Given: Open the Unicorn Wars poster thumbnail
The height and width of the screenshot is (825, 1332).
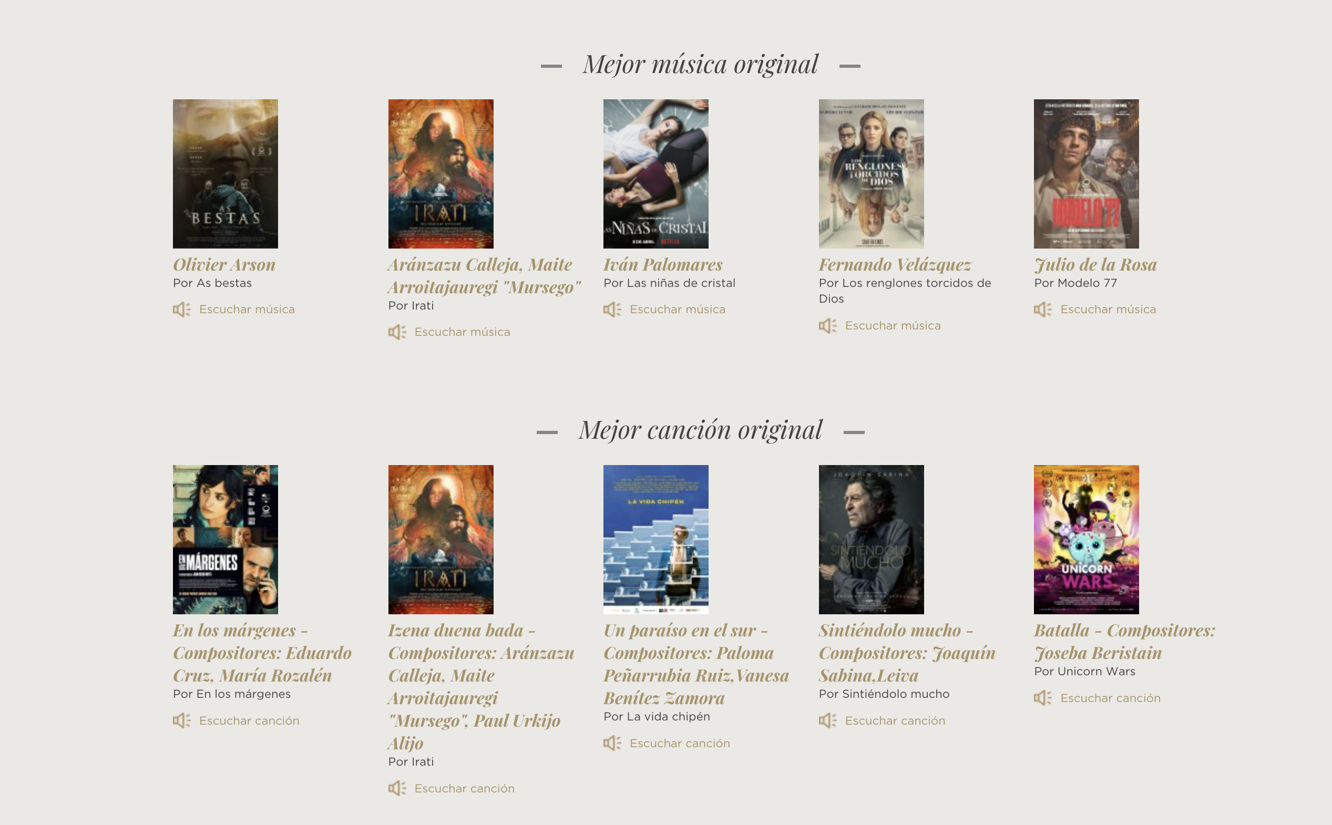Looking at the screenshot, I should pyautogui.click(x=1087, y=540).
